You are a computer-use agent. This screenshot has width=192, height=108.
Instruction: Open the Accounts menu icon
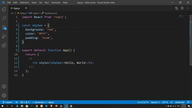[x=4, y=86]
